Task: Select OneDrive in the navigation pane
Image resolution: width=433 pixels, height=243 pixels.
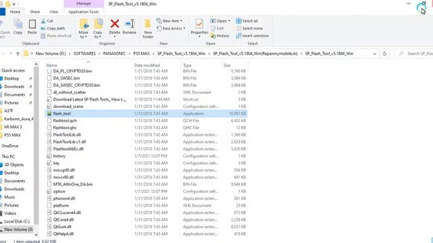Action: [x=10, y=146]
